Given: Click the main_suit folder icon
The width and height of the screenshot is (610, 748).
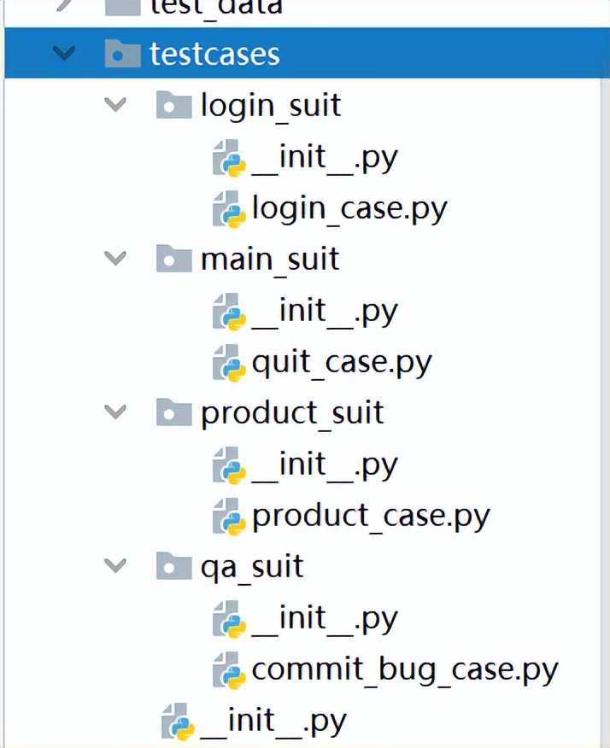Looking at the screenshot, I should pyautogui.click(x=173, y=259).
